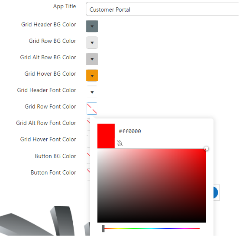Image resolution: width=239 pixels, height=236 pixels.
Task: Click the white picker handle in gradient corner
Action: [x=206, y=149]
